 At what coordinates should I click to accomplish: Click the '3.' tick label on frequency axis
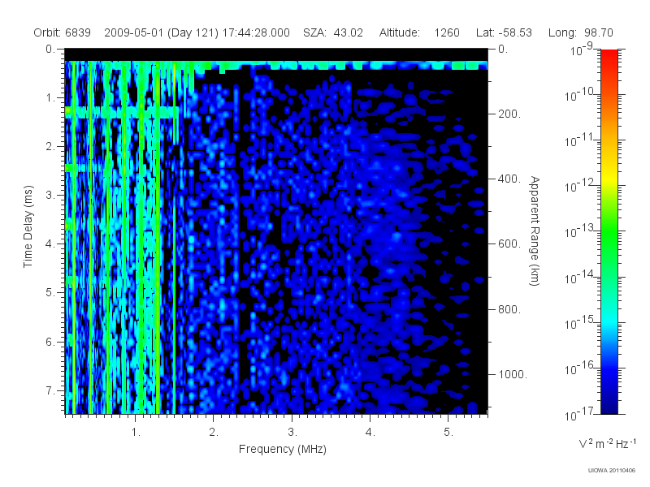click(292, 433)
